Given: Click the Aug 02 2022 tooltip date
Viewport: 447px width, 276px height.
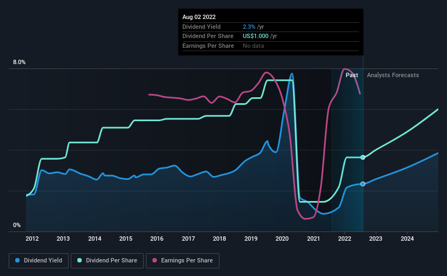Looking at the screenshot, I should (x=199, y=17).
